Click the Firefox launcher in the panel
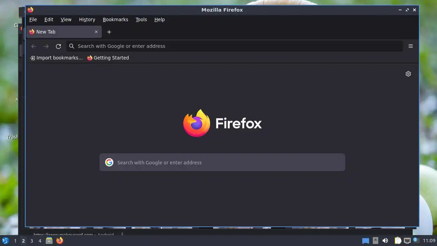437x246 pixels. click(60, 241)
